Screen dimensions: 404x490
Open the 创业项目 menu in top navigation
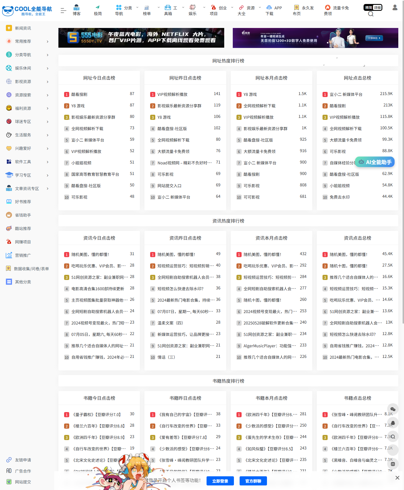coord(219,11)
